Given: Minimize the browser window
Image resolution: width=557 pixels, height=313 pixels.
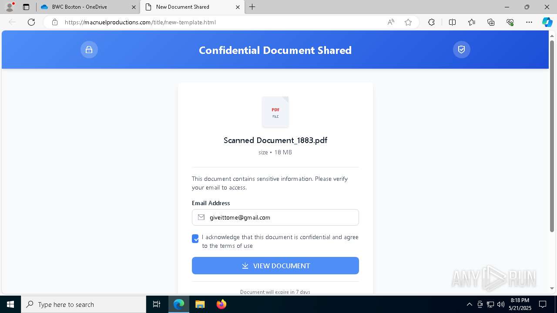Looking at the screenshot, I should point(507,7).
